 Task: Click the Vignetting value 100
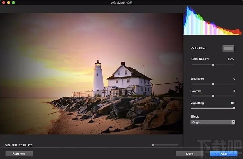233,103
